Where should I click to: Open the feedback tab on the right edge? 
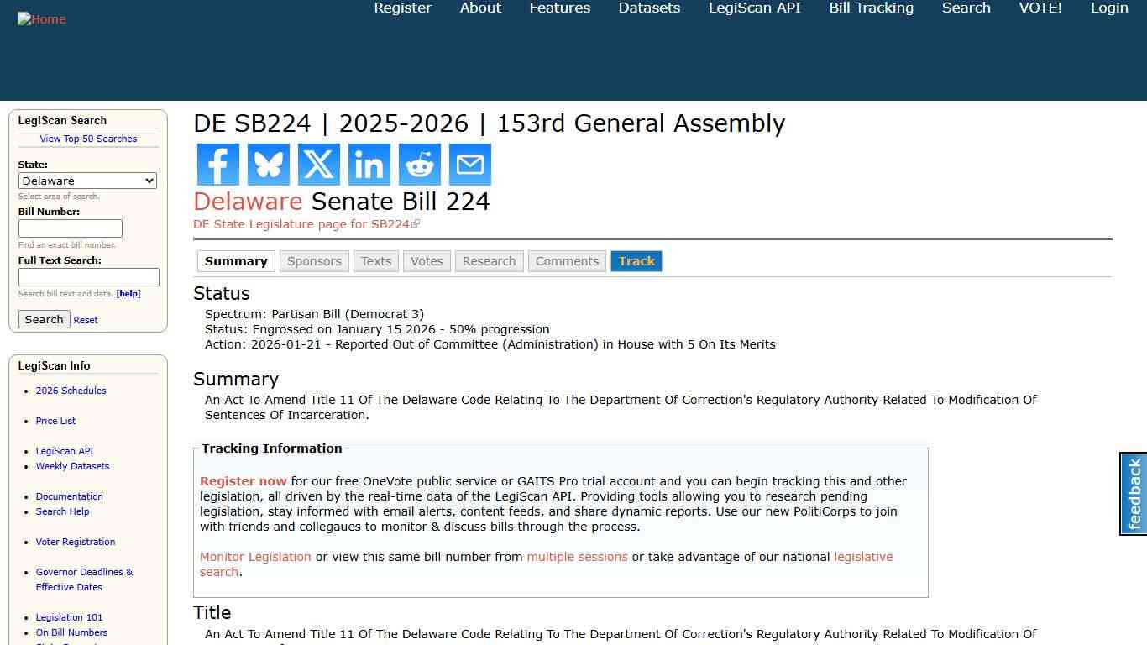(x=1134, y=494)
